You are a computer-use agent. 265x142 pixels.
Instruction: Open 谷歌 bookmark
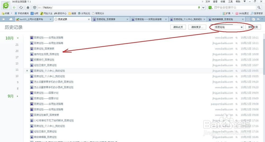click(34, 13)
